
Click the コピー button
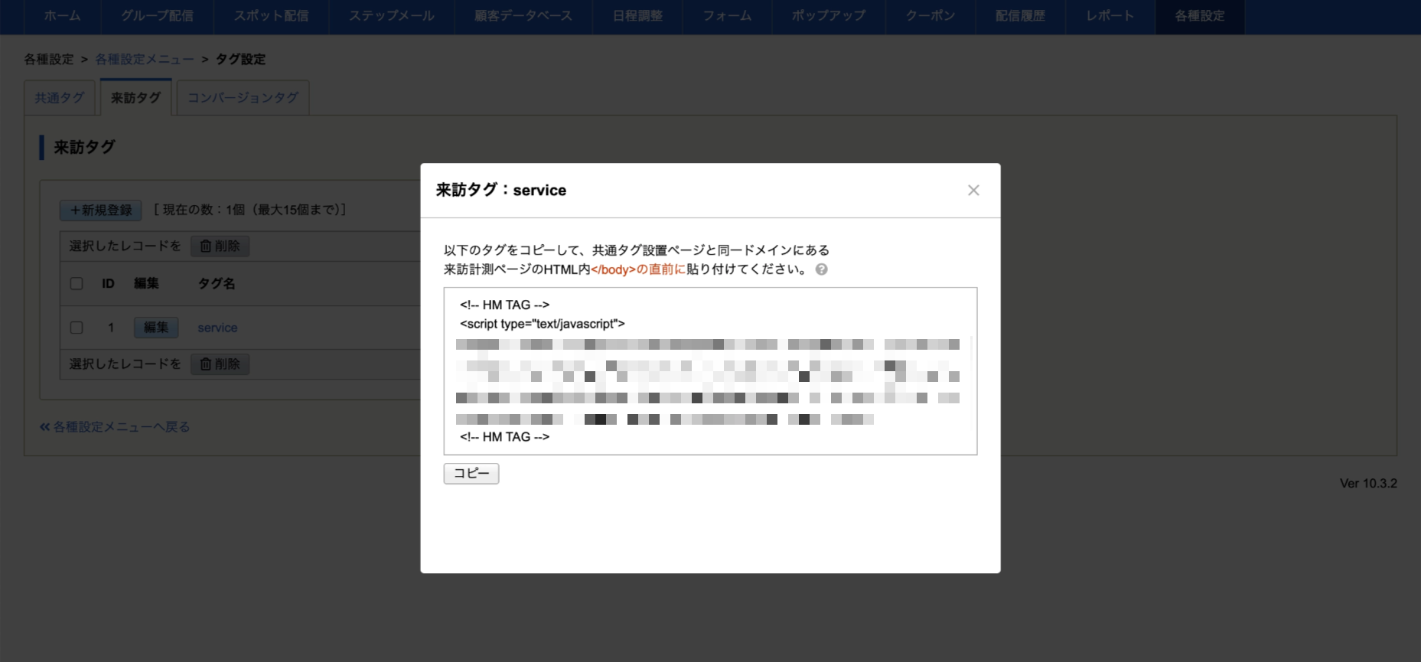pos(471,474)
